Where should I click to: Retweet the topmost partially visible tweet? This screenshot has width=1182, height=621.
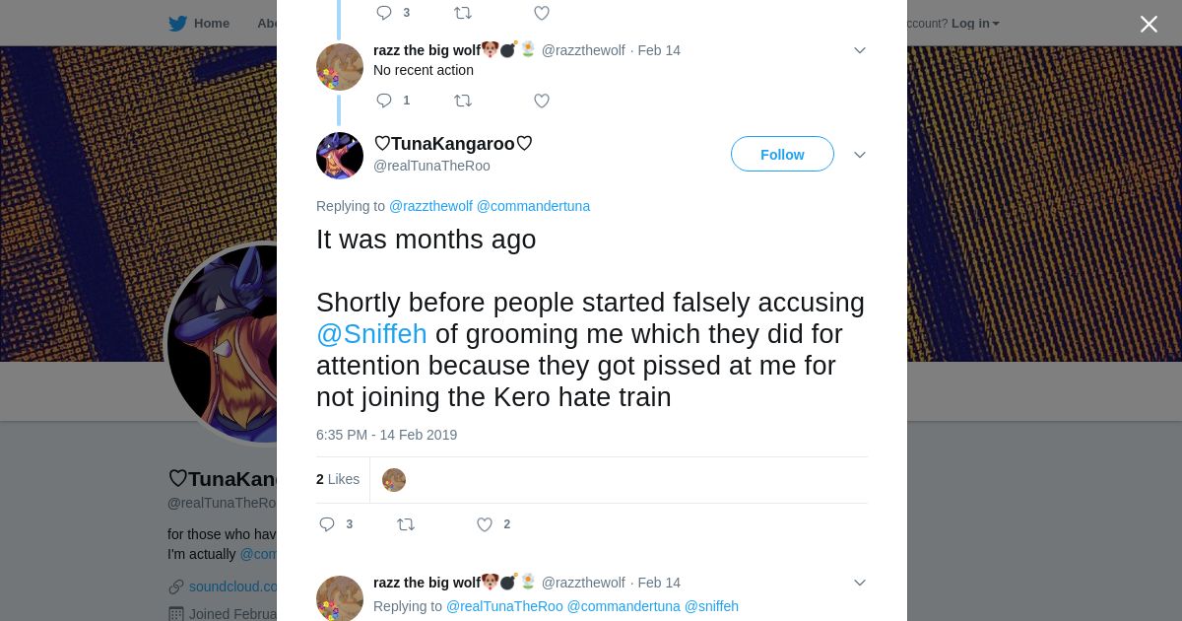click(x=463, y=13)
